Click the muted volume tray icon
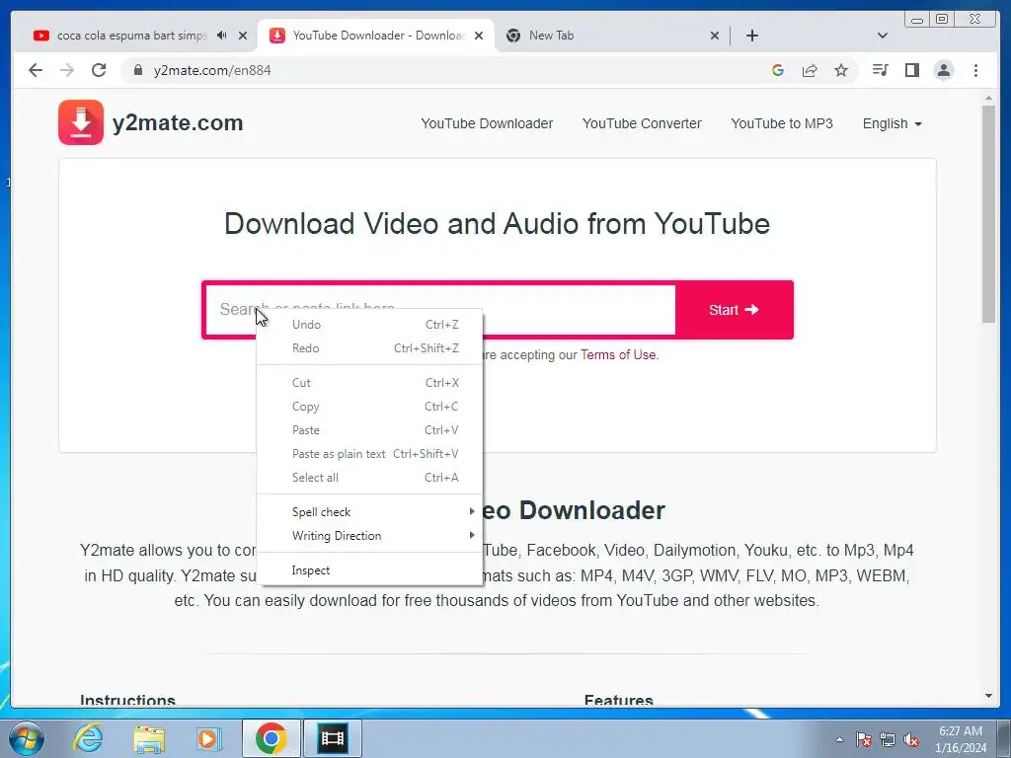This screenshot has height=758, width=1011. tap(911, 739)
